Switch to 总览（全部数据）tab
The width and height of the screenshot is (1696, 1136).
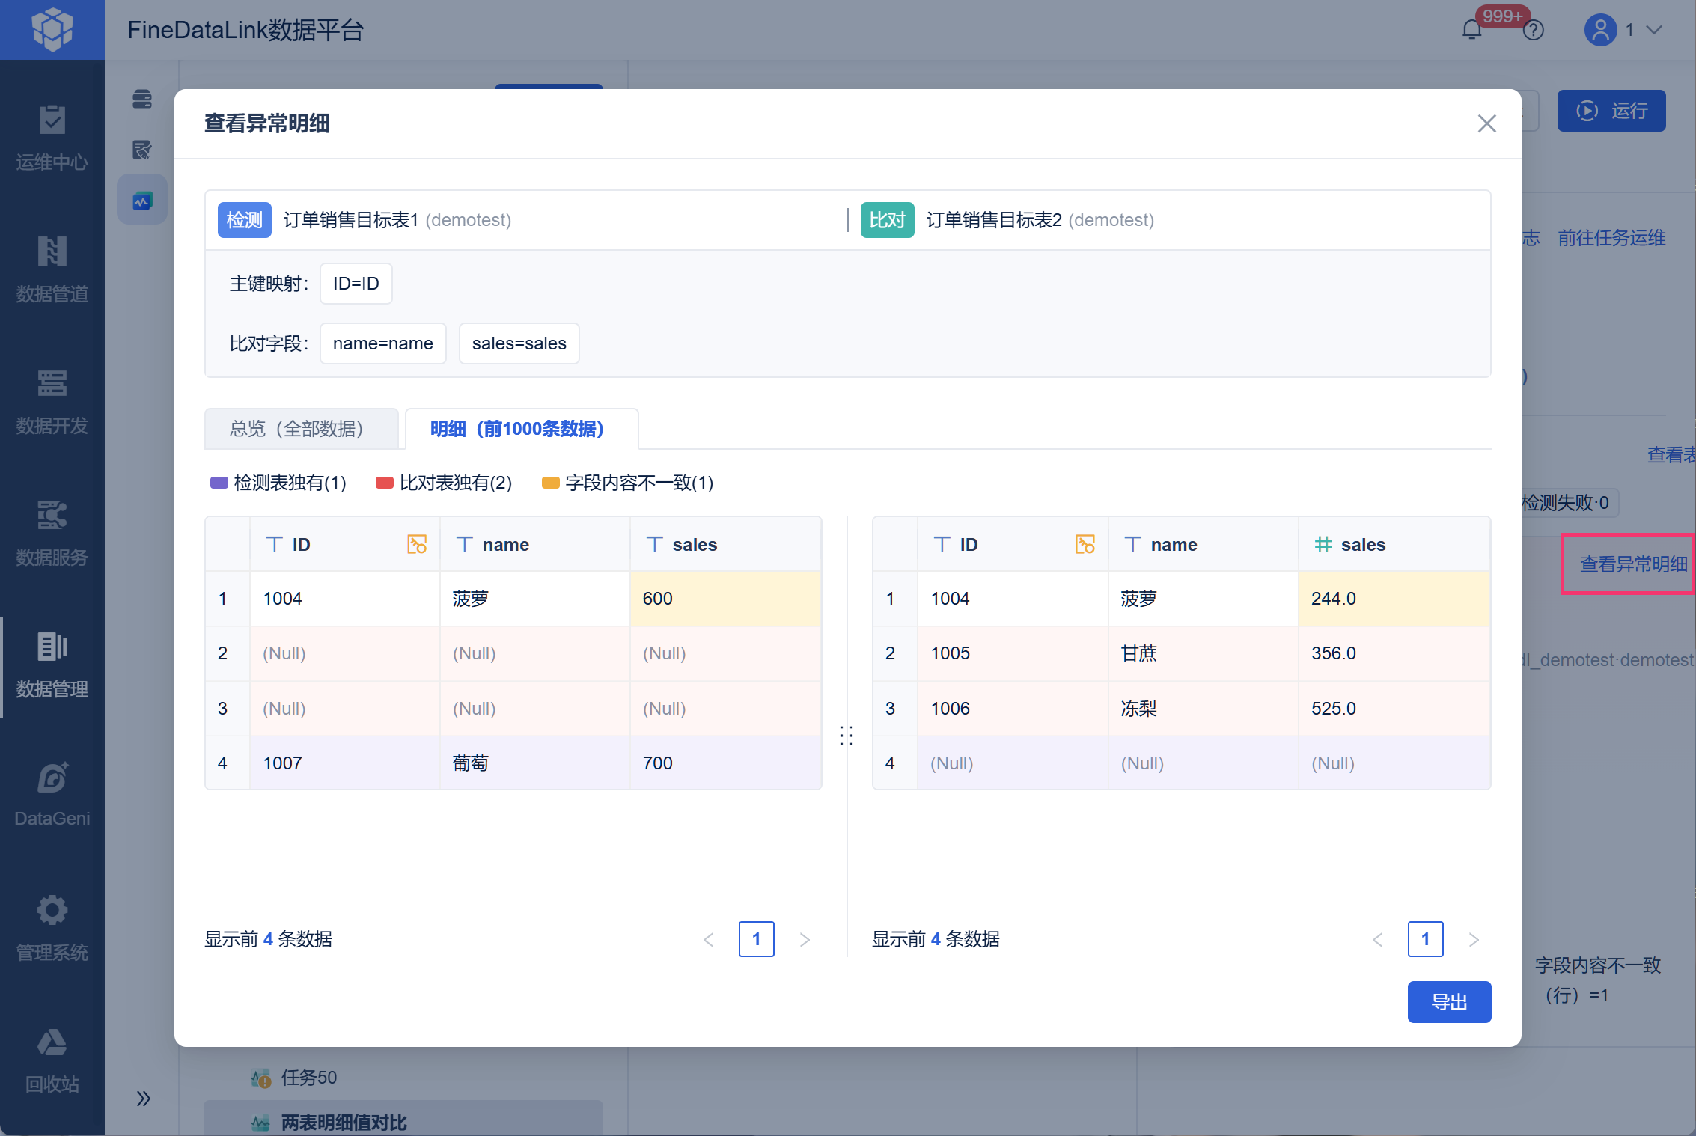coord(301,429)
